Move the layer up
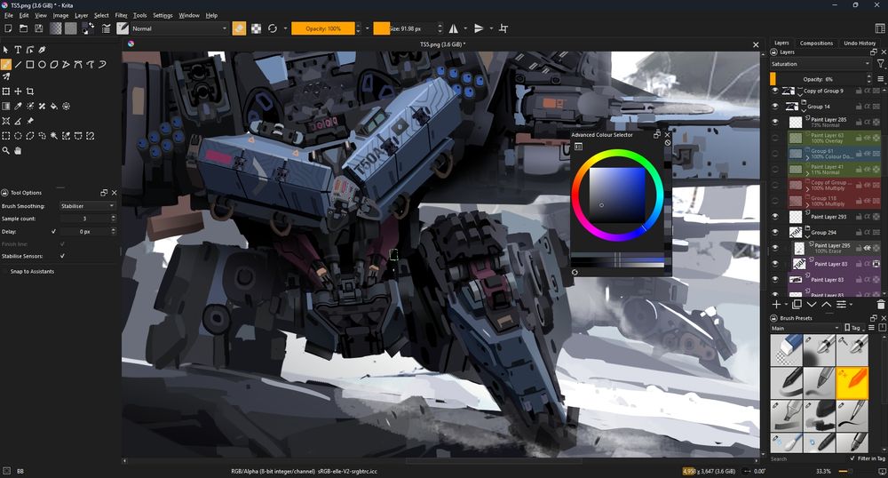This screenshot has height=478, width=888. (x=826, y=305)
